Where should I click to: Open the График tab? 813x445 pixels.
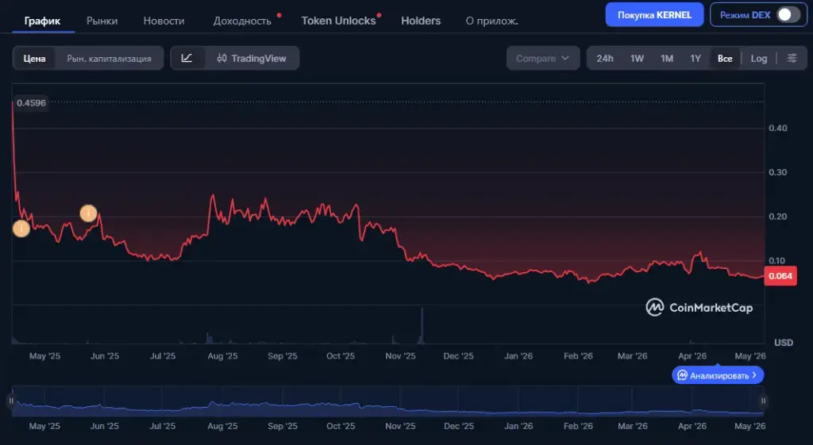42,21
